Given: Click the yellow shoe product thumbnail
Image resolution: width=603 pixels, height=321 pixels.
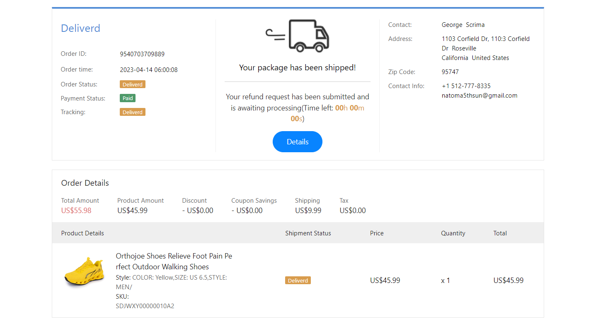Looking at the screenshot, I should 85,272.
